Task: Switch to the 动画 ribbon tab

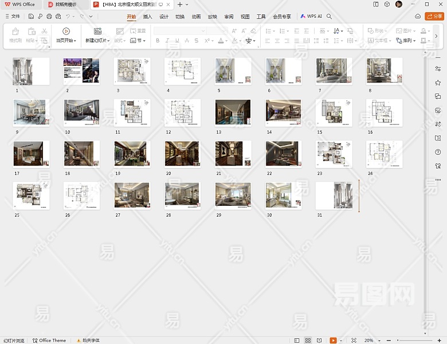Action: [x=196, y=17]
